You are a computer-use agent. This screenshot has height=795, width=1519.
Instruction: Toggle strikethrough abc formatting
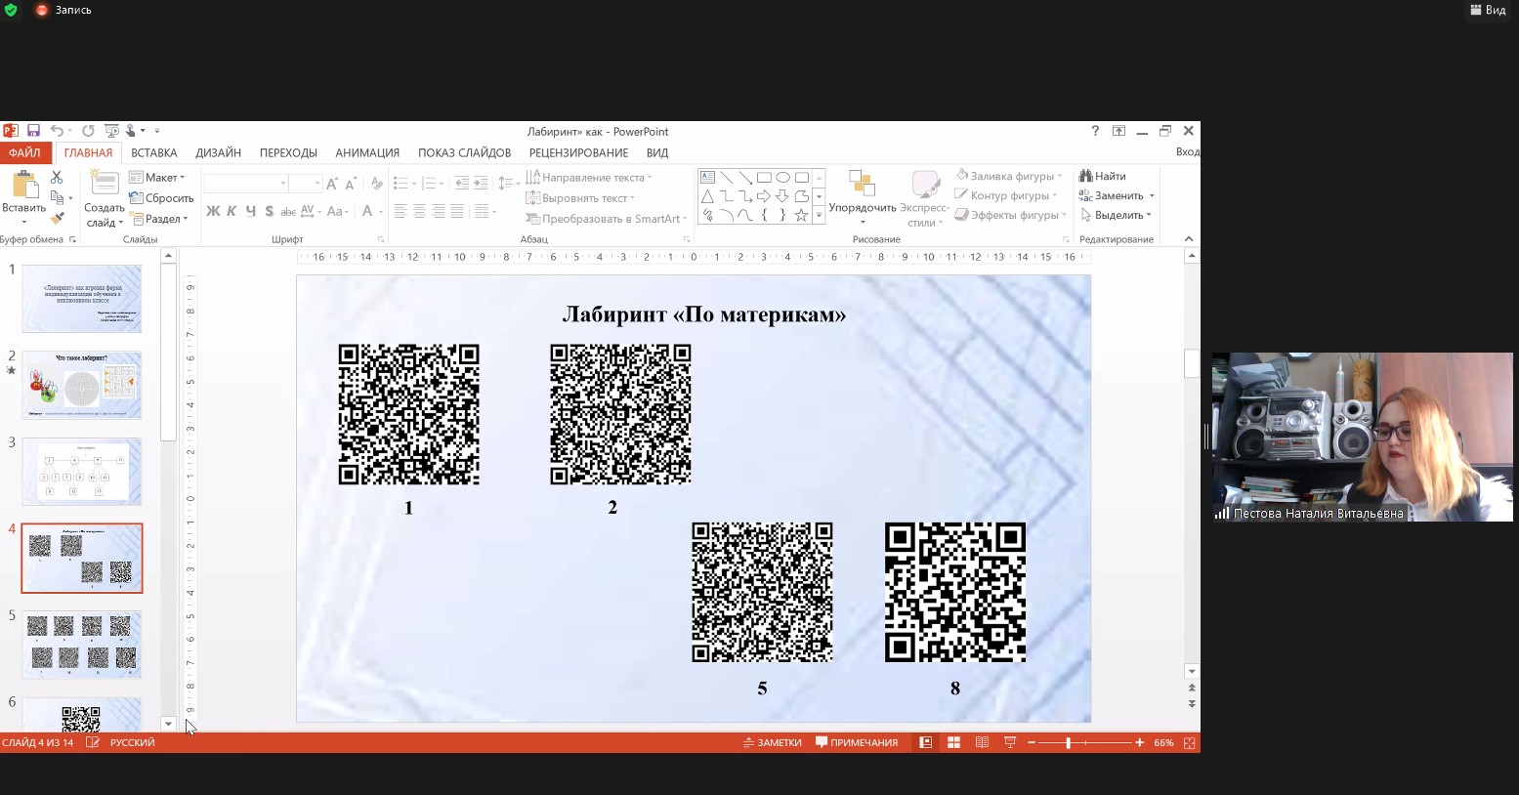[288, 211]
